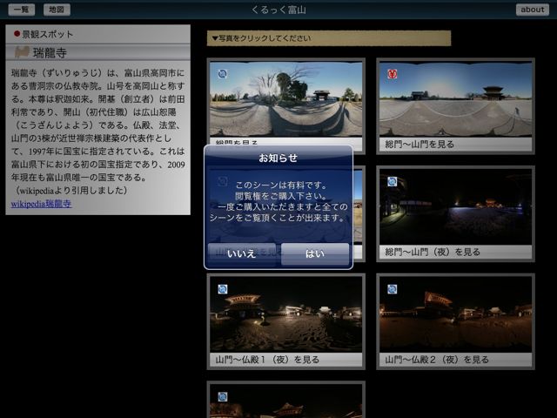
Task: Click the お知らせ dialog title
Action: point(278,158)
